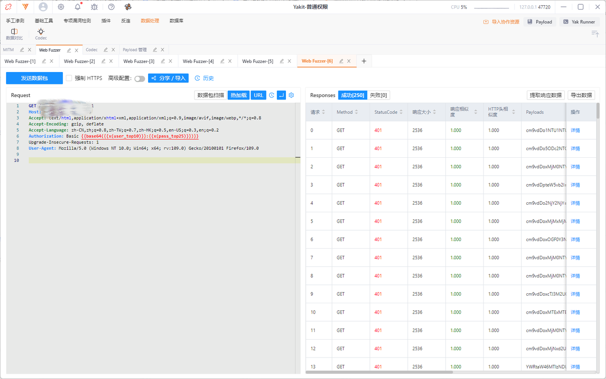Image resolution: width=606 pixels, height=379 pixels.
Task: Open the 数据库 menu
Action: 177,21
